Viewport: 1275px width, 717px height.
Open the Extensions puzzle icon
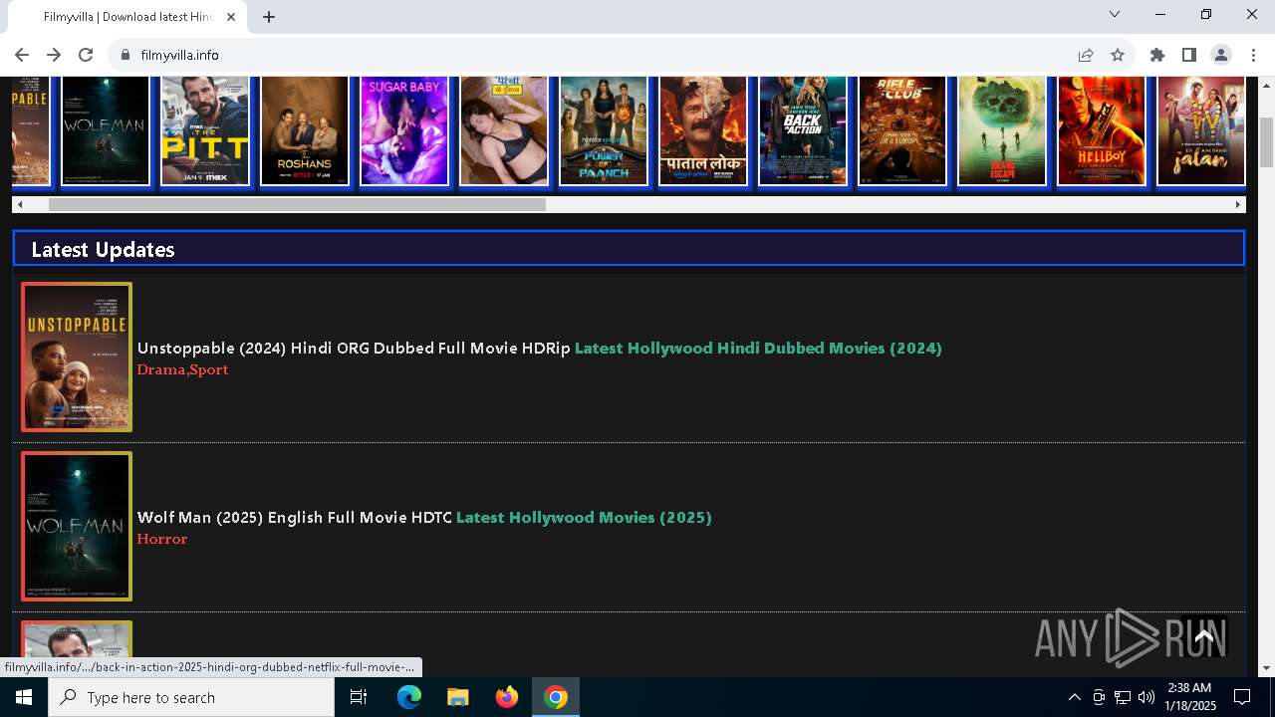(x=1157, y=55)
